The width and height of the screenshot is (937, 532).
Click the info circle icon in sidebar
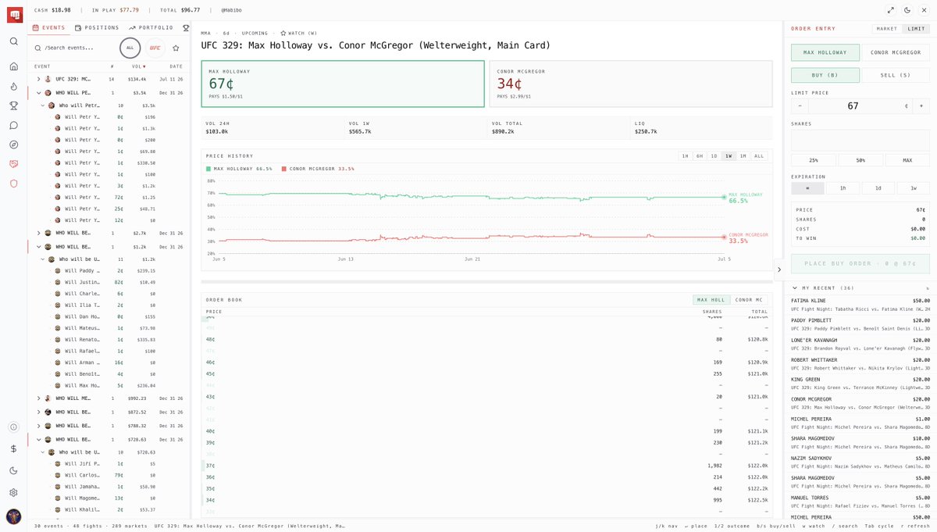[x=13, y=427]
